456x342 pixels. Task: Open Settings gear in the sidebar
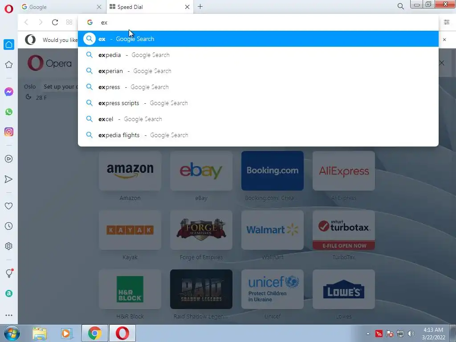coord(9,246)
